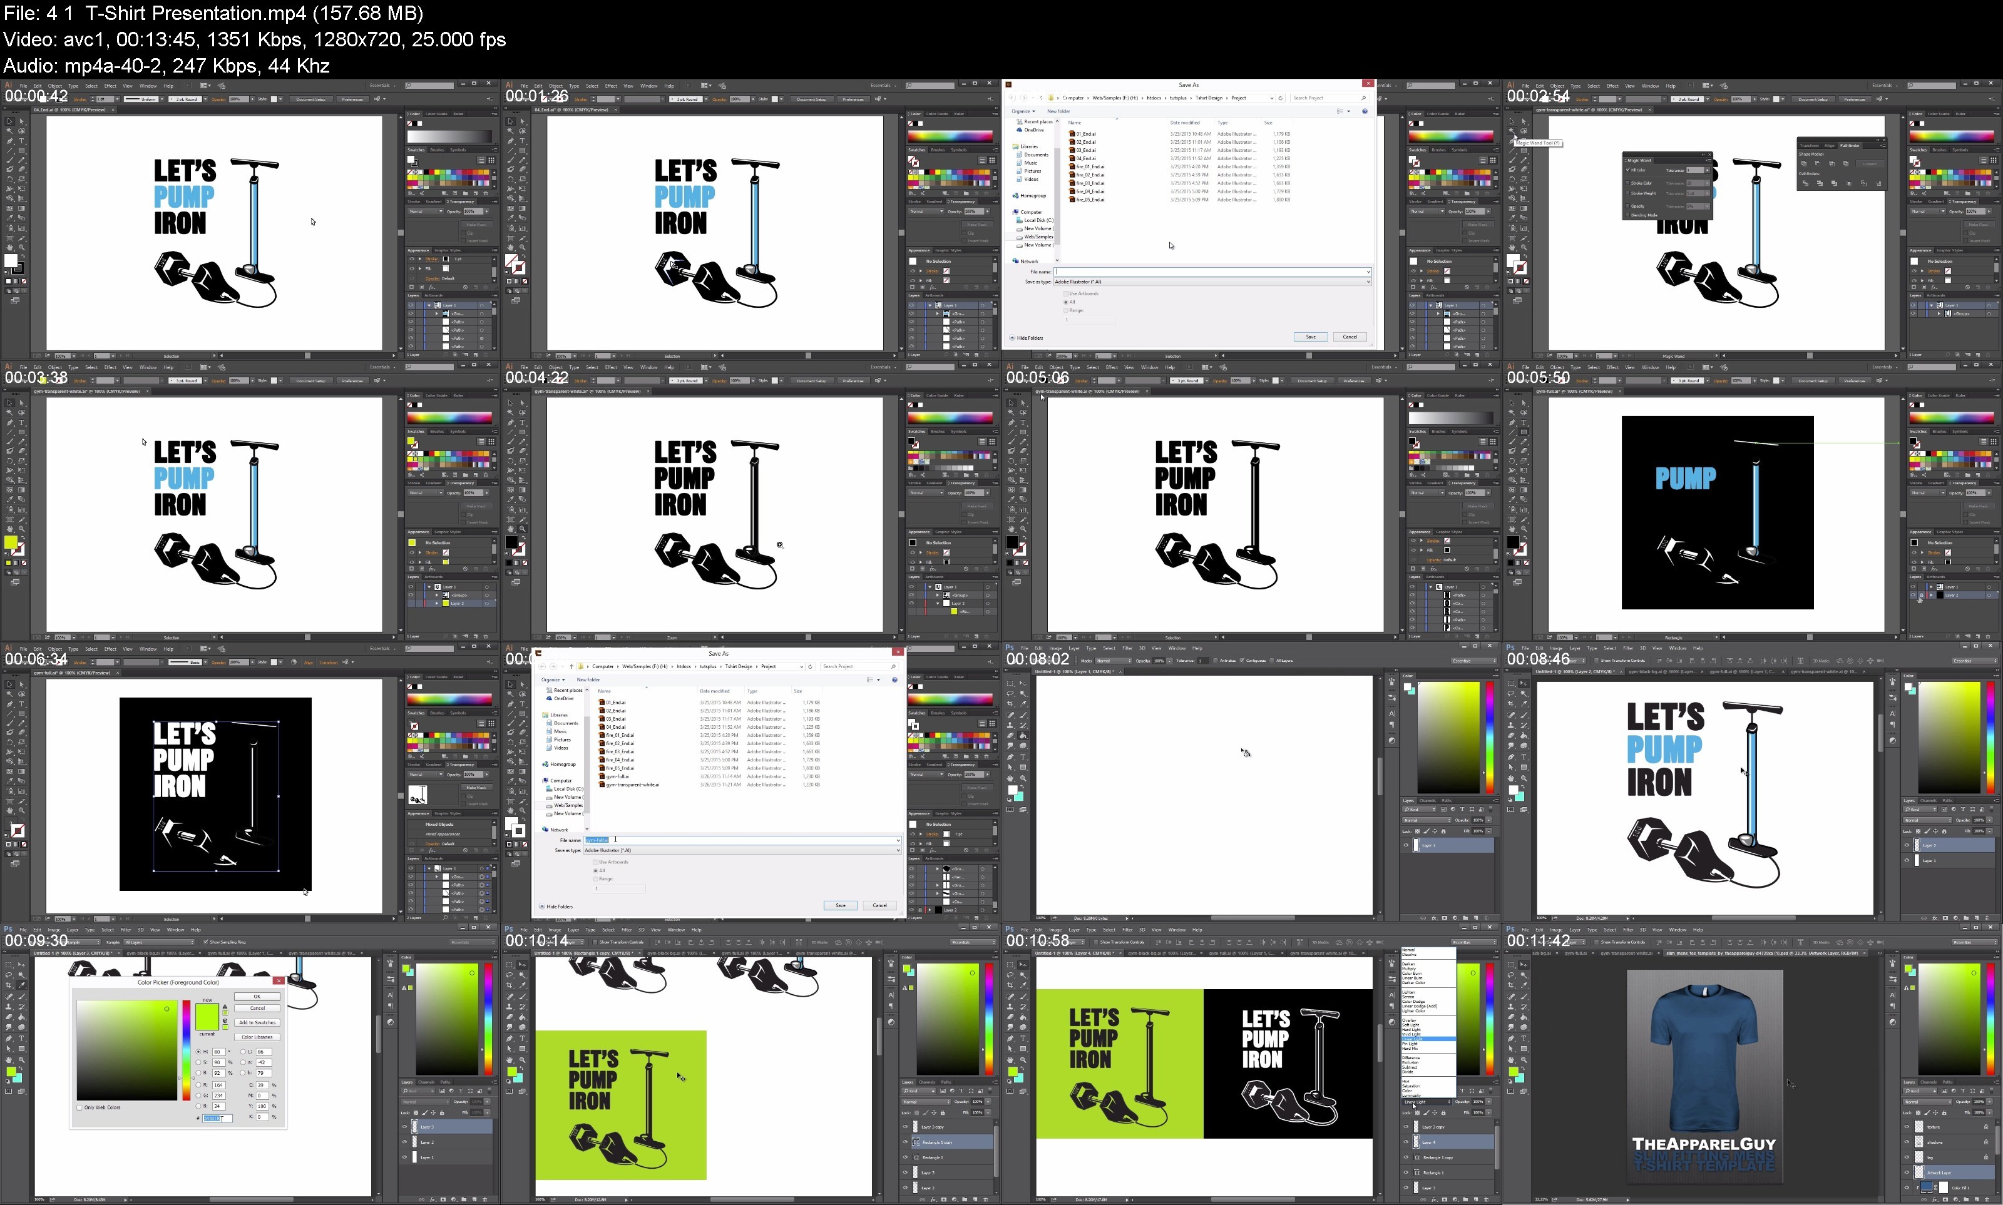Click refresh icon in empty-filename Save As dialog
This screenshot has width=2003, height=1205.
pos(1280,98)
